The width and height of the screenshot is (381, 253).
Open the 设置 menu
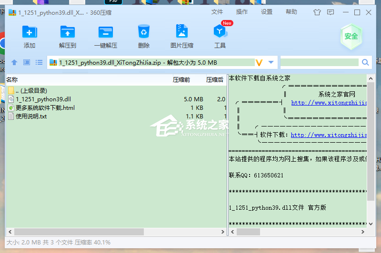coord(267,12)
